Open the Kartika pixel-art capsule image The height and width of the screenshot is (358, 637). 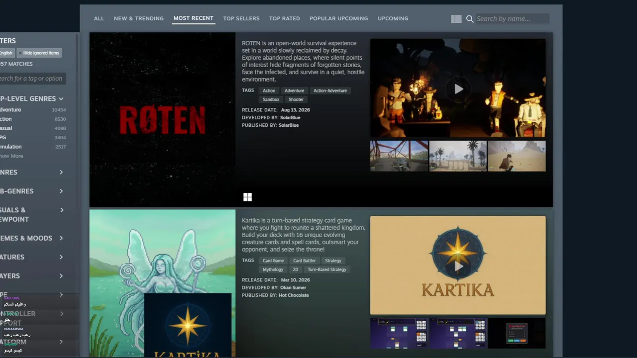tap(162, 283)
